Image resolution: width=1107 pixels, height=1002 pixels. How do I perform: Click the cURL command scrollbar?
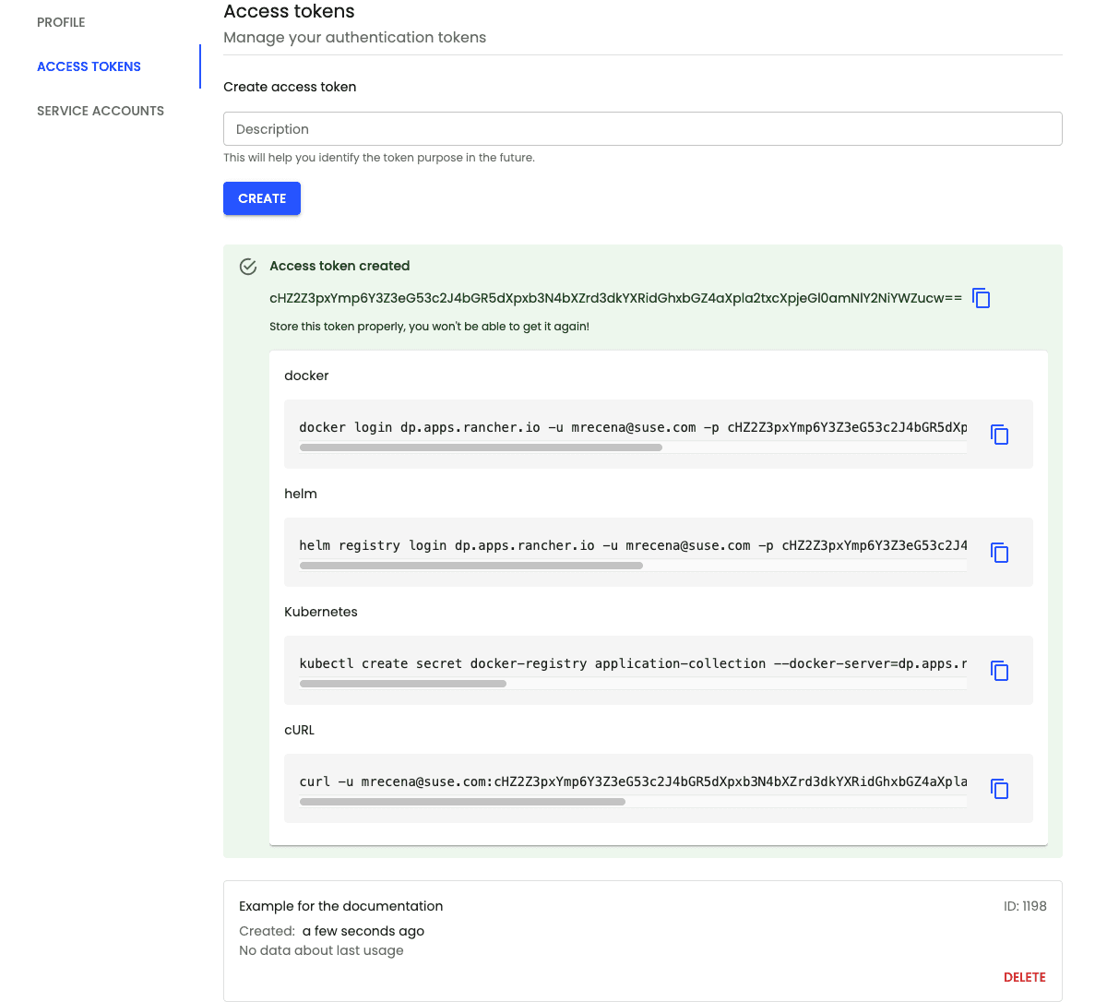tap(461, 802)
